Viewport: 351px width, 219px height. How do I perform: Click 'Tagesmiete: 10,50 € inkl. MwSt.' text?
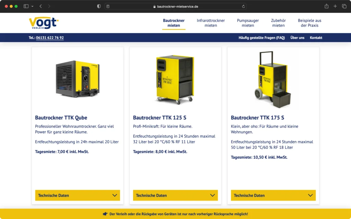point(259,157)
